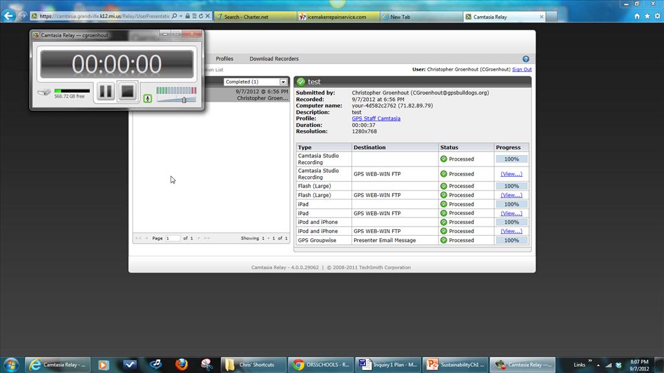The width and height of the screenshot is (664, 373).
Task: Click the Internet Explorer back arrow
Action: tap(8, 16)
